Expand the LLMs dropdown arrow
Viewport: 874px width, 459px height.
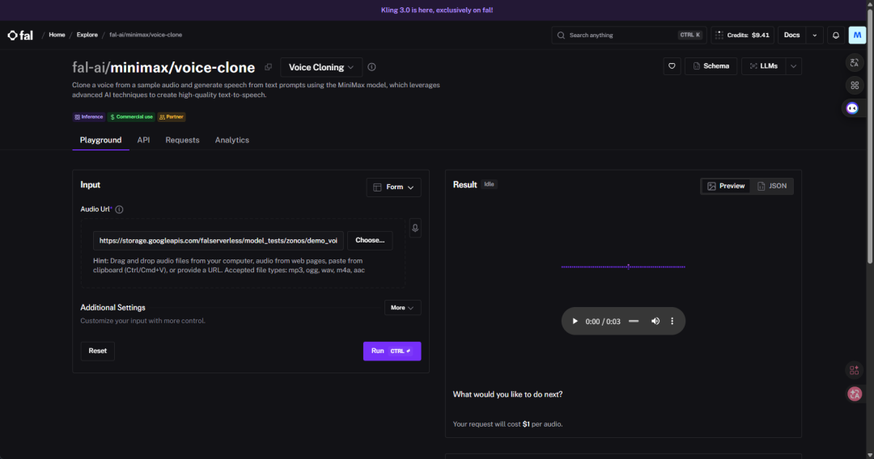coord(793,66)
